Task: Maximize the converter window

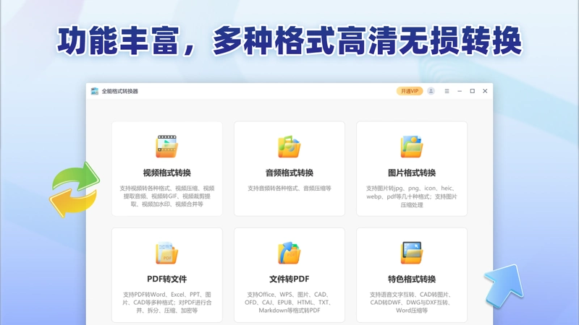Action: coord(473,91)
